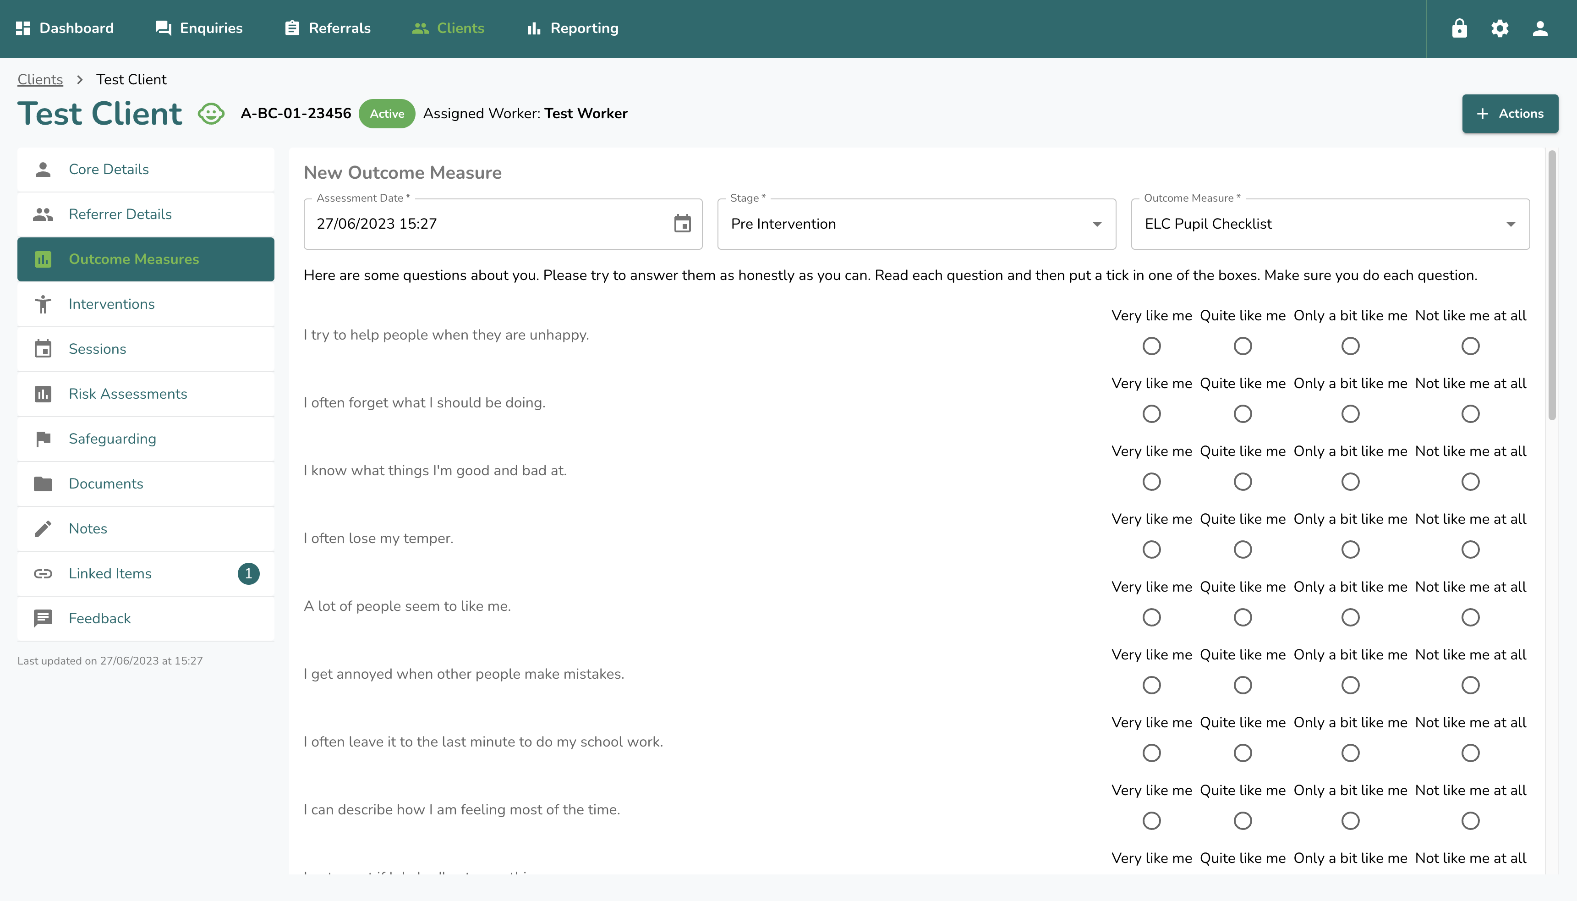Open the Enquiries nav tab
Screen dimensions: 1577x901
coord(198,28)
